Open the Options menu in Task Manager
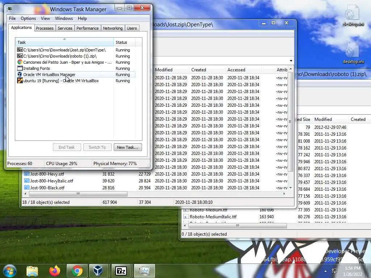Screen dimensions: 371x278 (28, 18)
